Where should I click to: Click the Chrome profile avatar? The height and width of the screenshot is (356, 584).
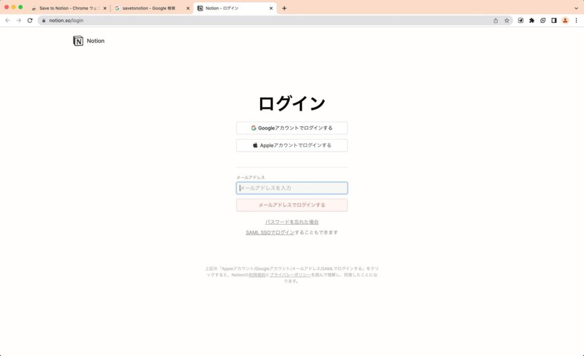[565, 21]
